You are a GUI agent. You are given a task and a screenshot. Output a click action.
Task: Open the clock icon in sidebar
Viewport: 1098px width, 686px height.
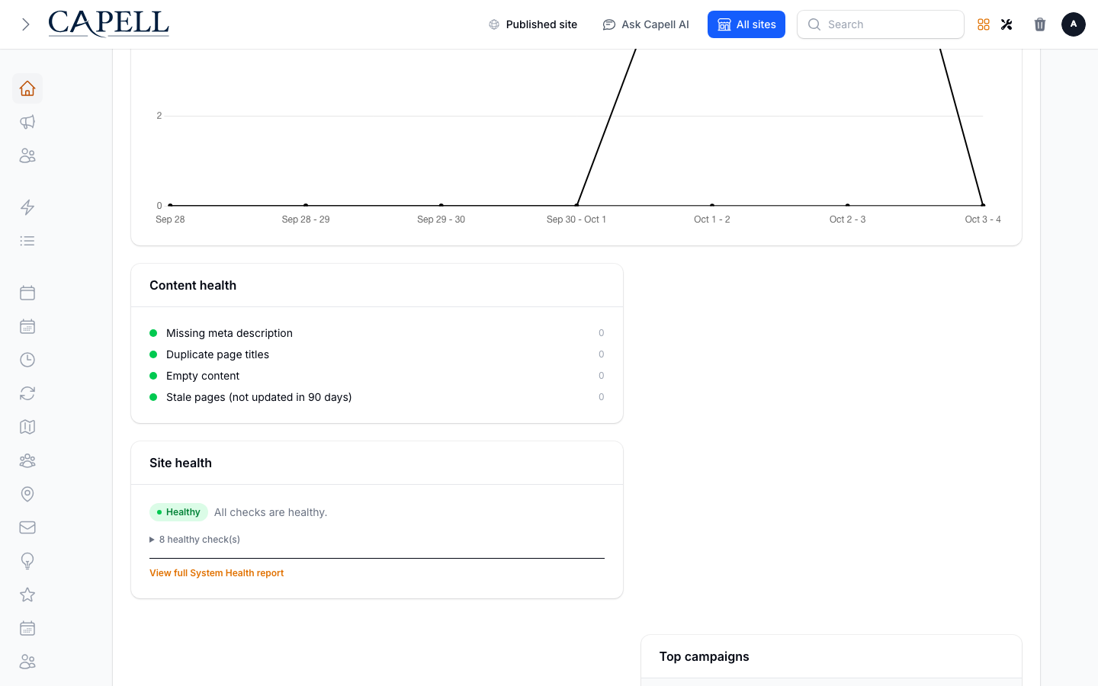(27, 360)
